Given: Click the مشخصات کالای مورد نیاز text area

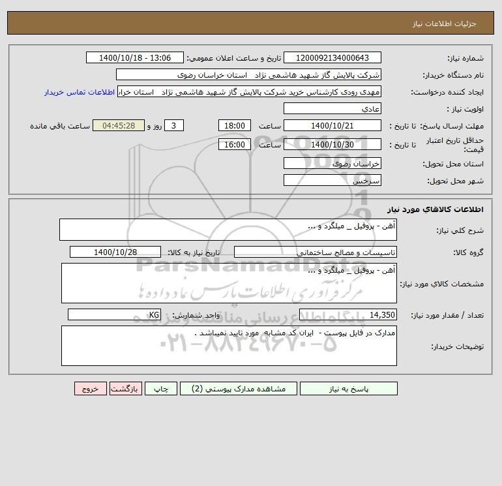Looking at the screenshot, I should coord(229,283).
